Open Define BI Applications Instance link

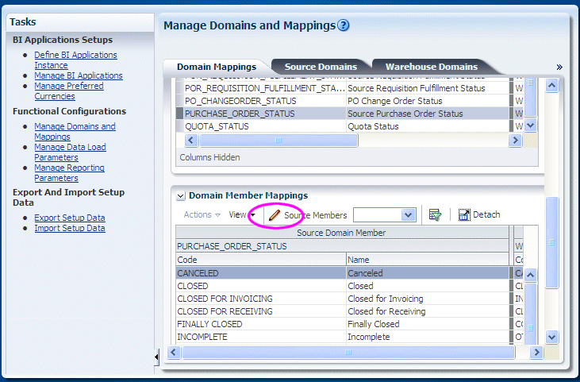pyautogui.click(x=75, y=60)
